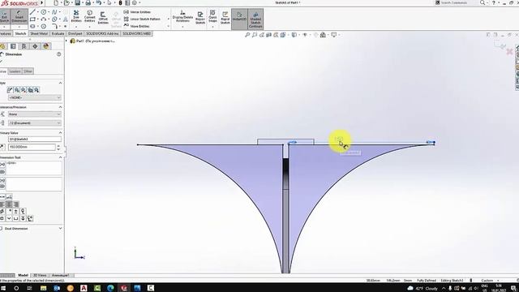Open Display/Delete Relations

point(182,16)
